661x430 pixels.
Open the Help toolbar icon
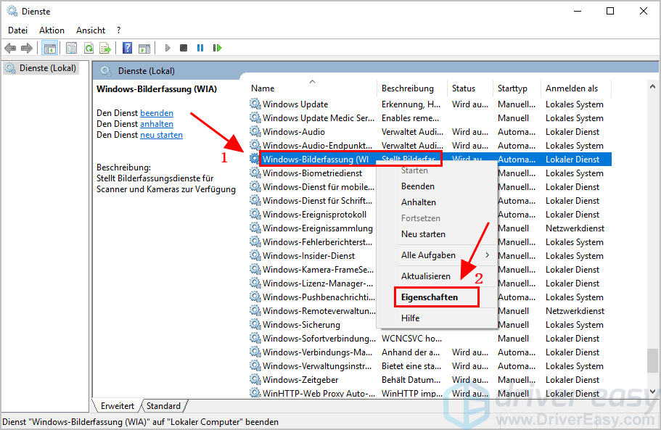point(127,48)
